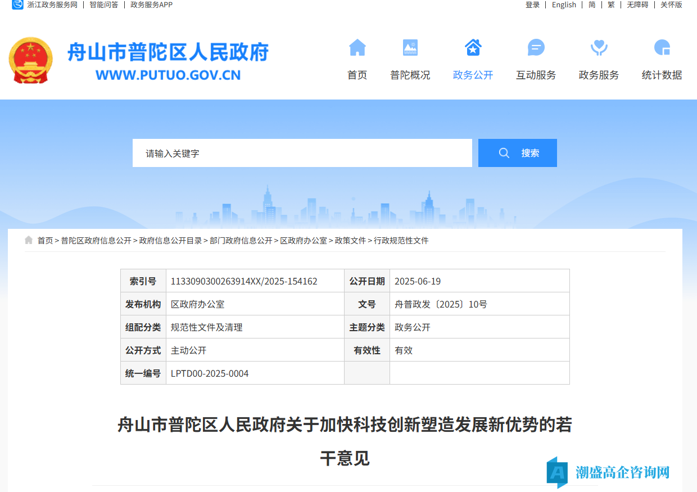Click the 搜索 search button
Screen dimensions: 697x492
point(517,153)
